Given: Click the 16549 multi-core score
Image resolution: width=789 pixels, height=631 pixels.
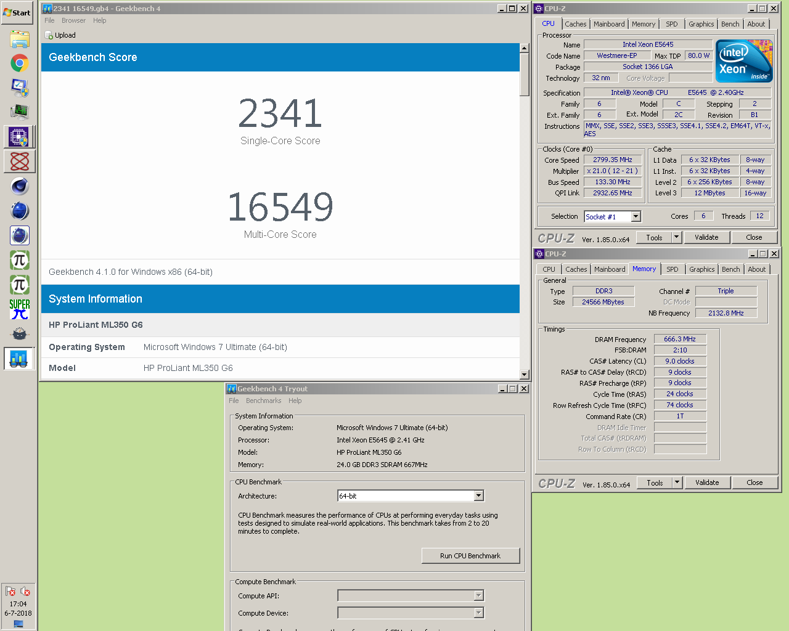Looking at the screenshot, I should (280, 207).
